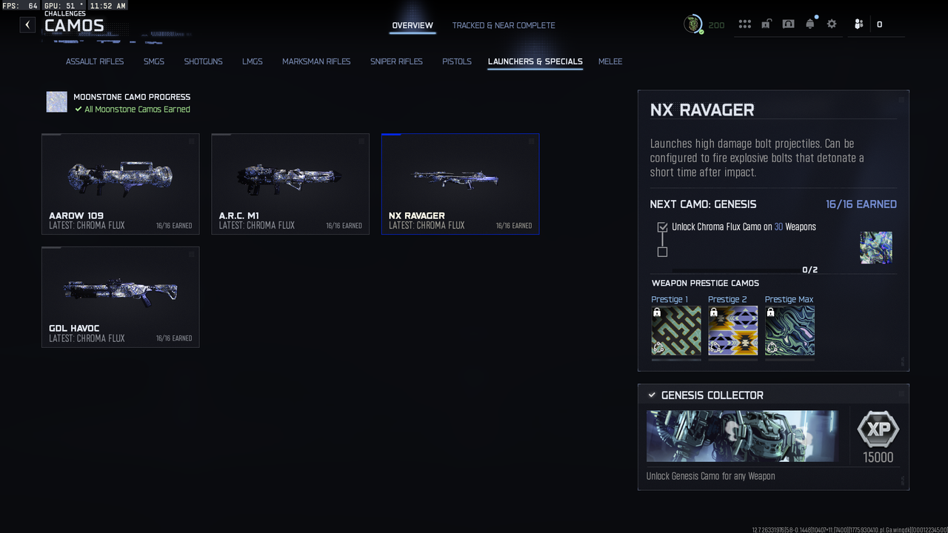Select the Sniper Rifles category
The height and width of the screenshot is (533, 948).
coord(396,61)
